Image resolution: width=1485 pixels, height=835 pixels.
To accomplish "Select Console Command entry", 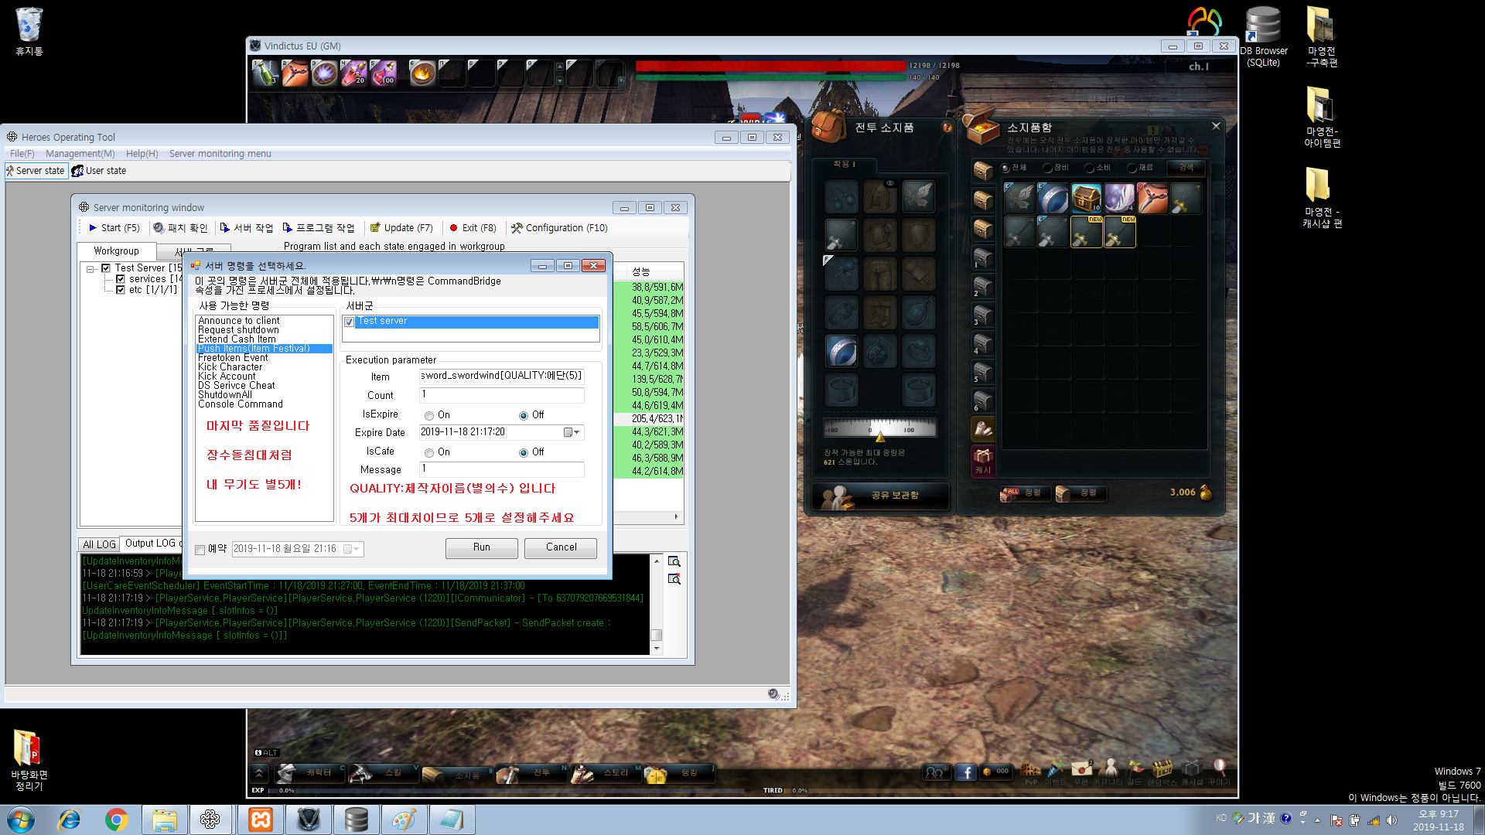I will [241, 404].
